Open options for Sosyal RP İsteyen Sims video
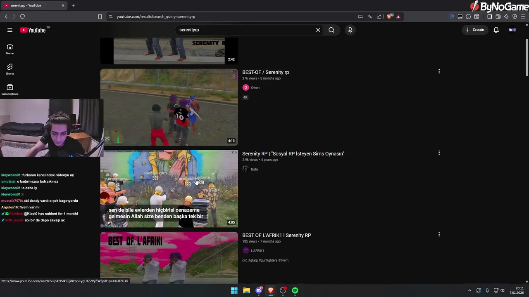Screen dimensions: 529x297 439,153
